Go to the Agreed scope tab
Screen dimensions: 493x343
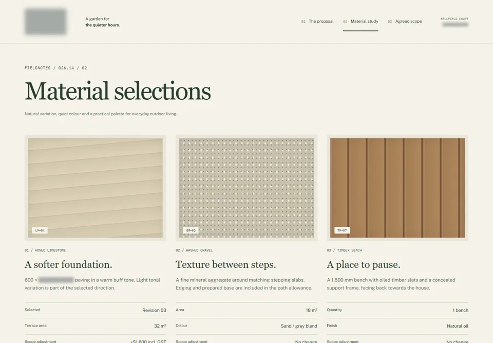[405, 22]
